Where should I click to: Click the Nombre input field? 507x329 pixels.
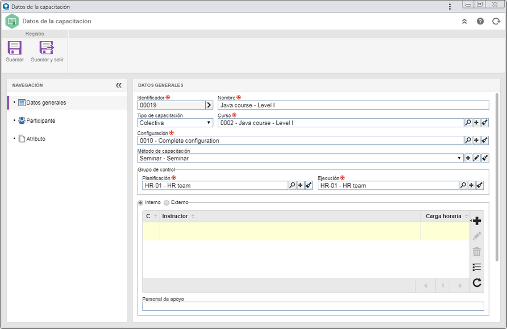coord(353,105)
